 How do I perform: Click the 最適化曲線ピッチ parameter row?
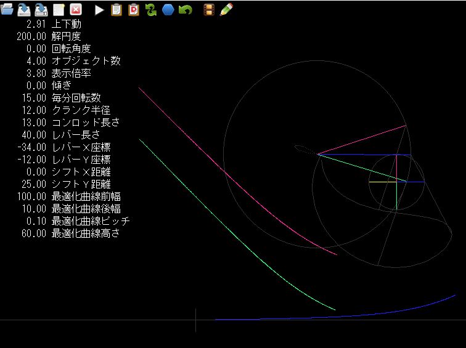pyautogui.click(x=78, y=221)
